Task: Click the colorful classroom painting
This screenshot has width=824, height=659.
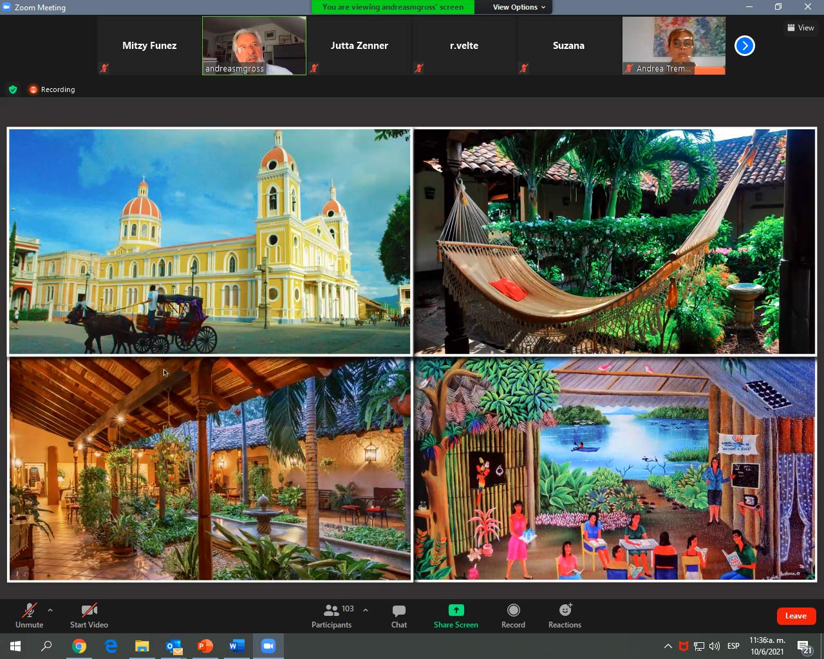Action: [615, 469]
